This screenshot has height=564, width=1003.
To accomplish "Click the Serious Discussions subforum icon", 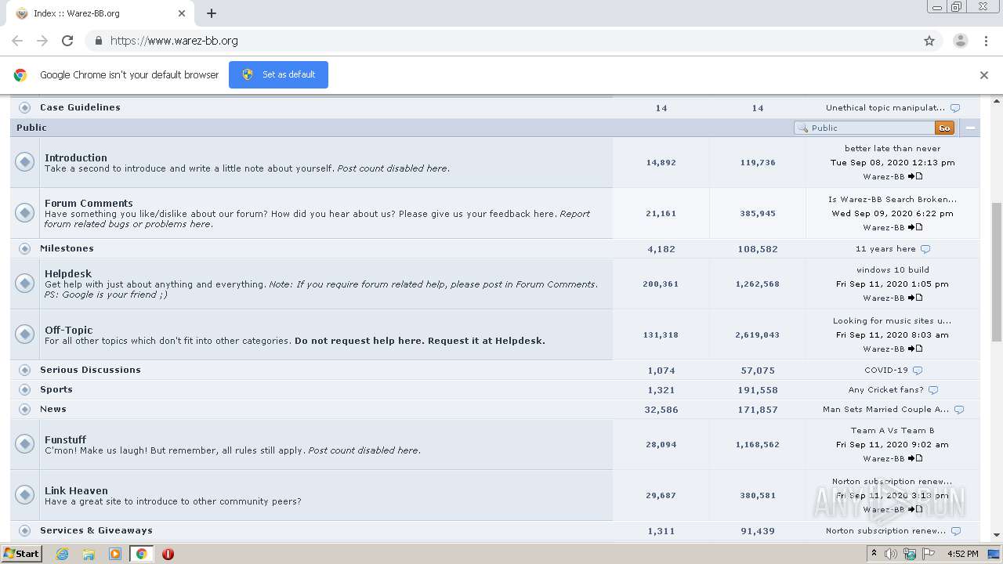I will click(x=25, y=370).
